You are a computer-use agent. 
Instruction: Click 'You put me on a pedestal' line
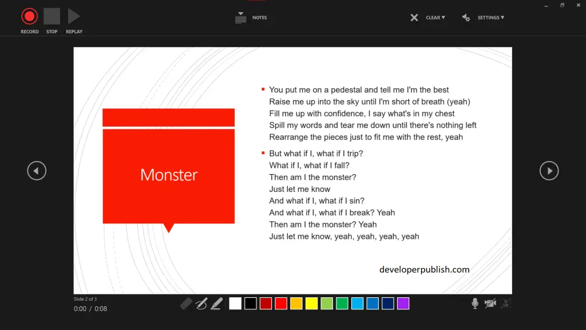(x=359, y=90)
